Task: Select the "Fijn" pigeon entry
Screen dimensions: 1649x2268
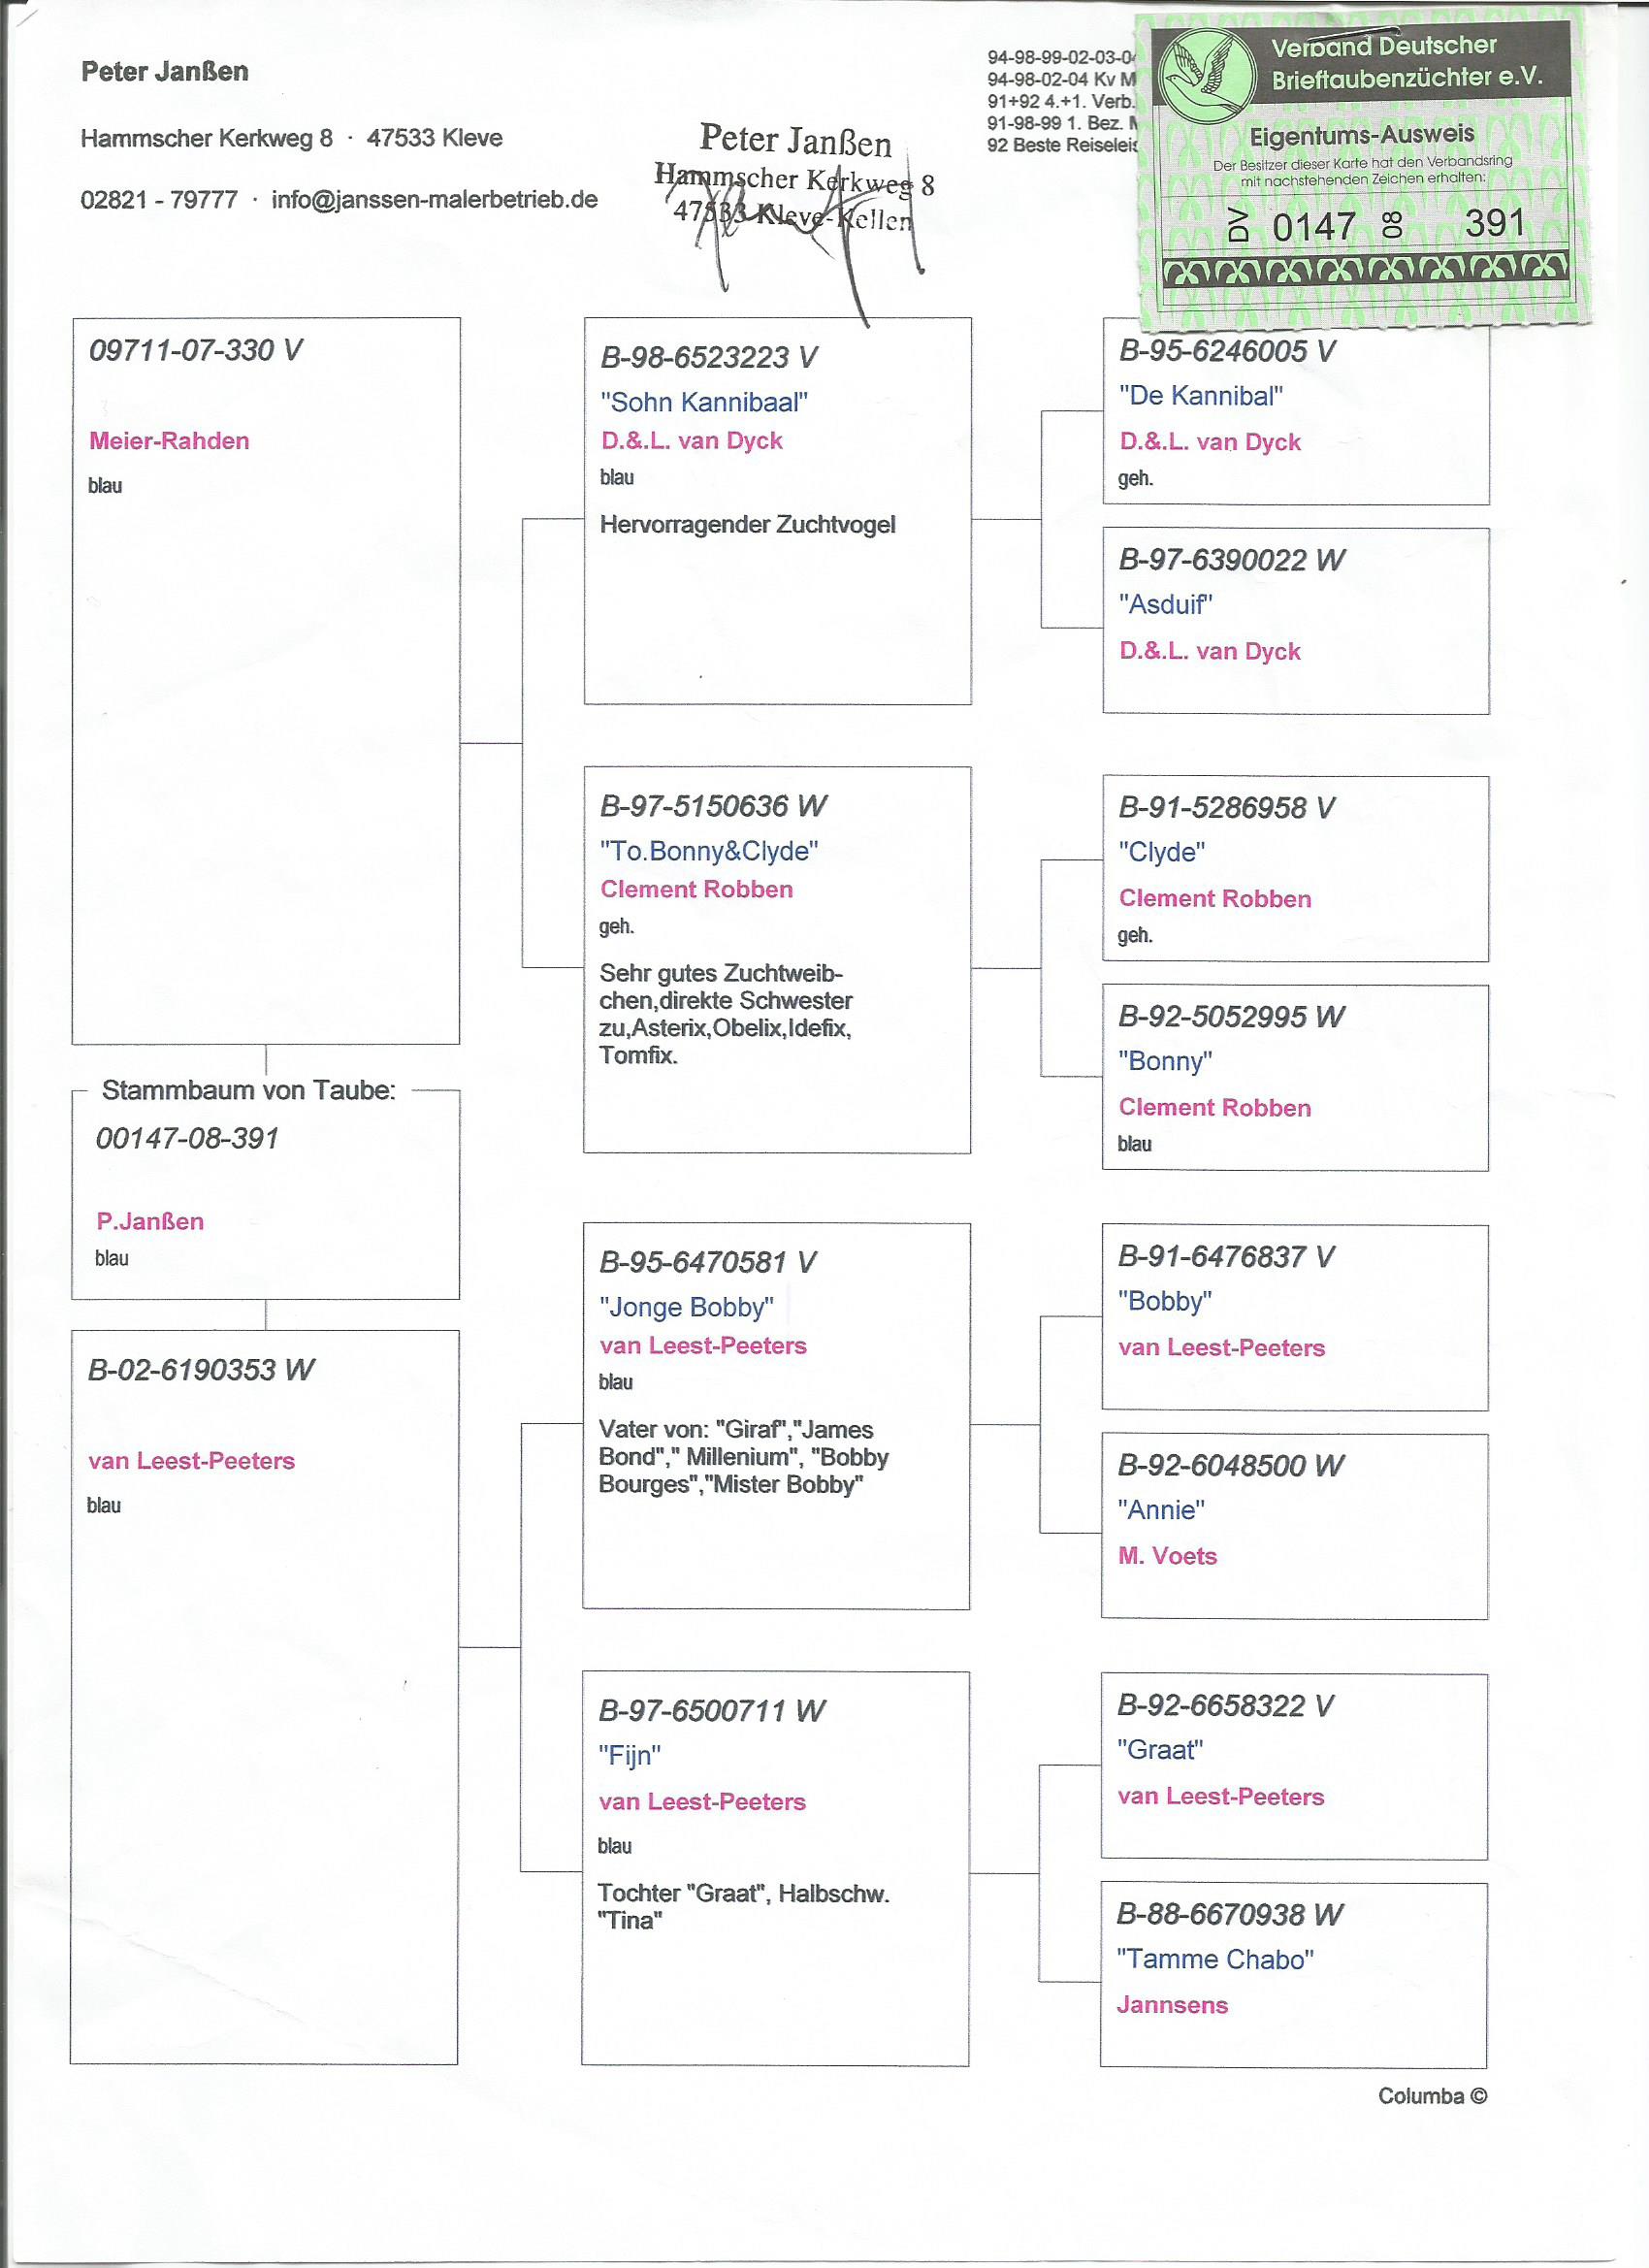Action: coord(629,1755)
